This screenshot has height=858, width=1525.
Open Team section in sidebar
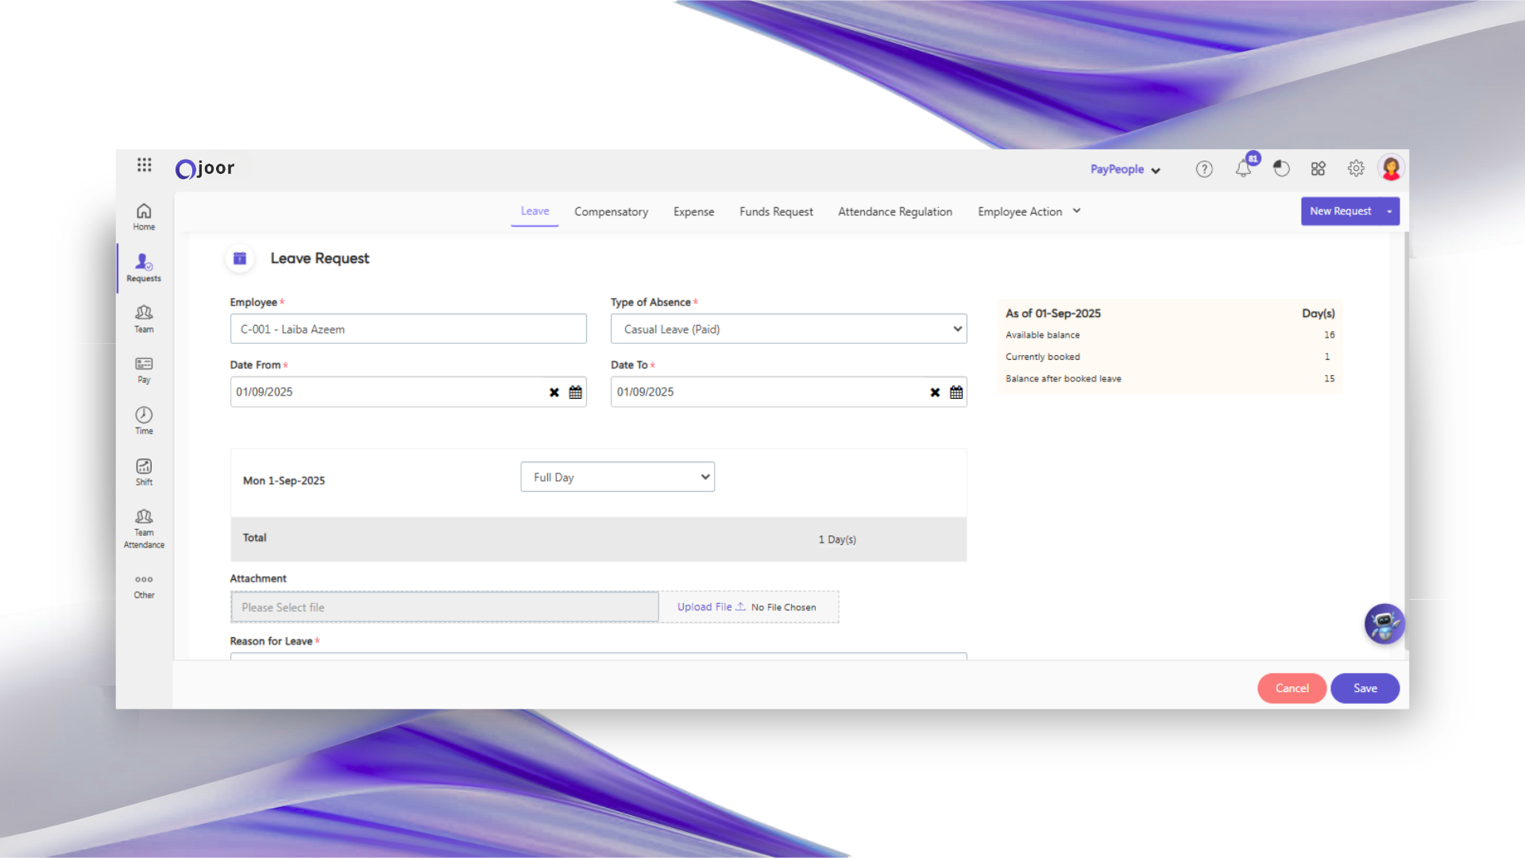(144, 319)
